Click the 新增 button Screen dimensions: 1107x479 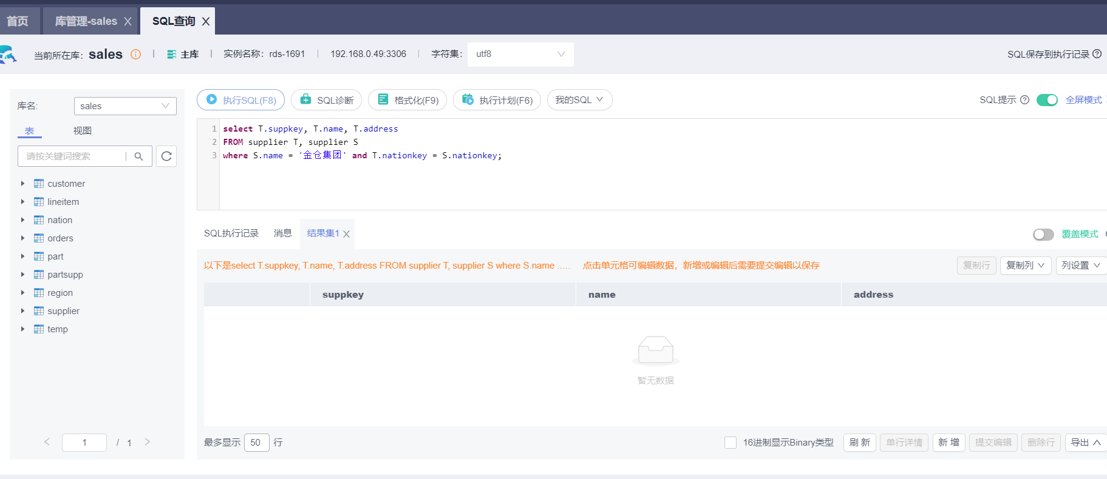(x=949, y=443)
